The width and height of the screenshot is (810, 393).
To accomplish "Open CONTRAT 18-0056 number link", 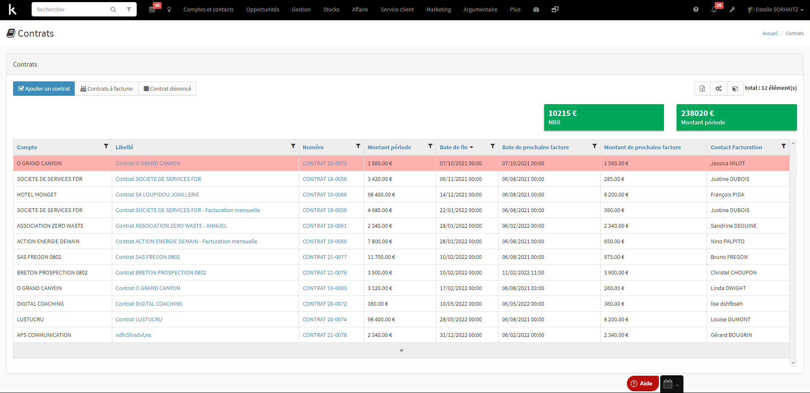I will 324,179.
